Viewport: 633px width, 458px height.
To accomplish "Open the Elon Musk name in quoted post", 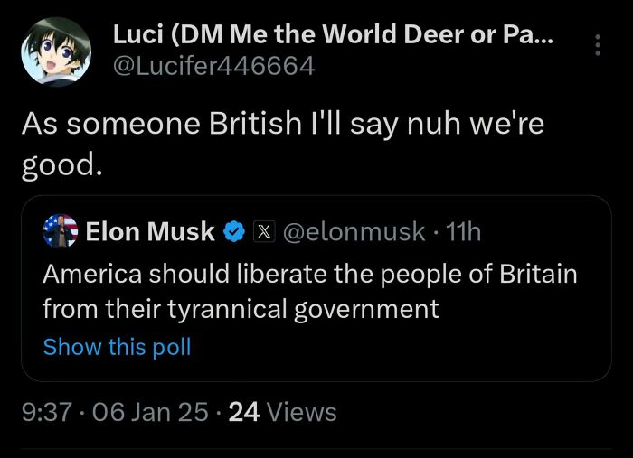I will tap(150, 232).
